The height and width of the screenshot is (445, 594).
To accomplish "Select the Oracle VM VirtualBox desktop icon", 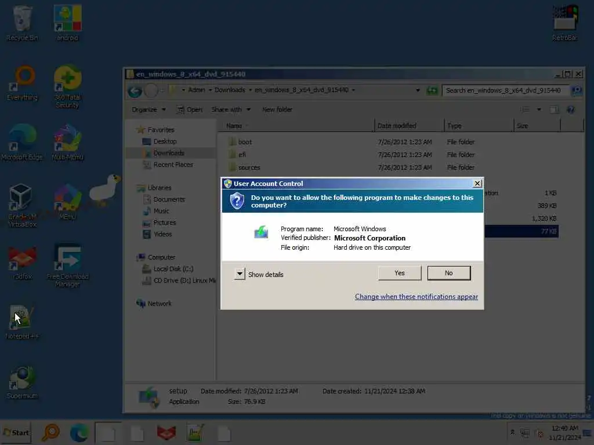I will point(22,206).
